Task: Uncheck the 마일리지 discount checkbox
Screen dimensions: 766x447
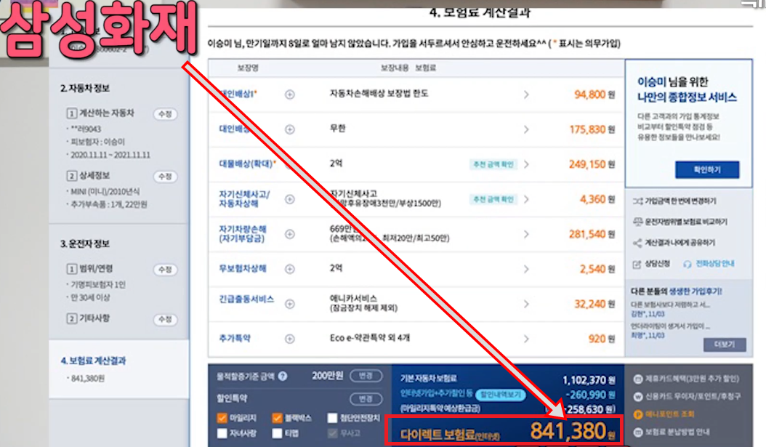Action: [x=222, y=418]
